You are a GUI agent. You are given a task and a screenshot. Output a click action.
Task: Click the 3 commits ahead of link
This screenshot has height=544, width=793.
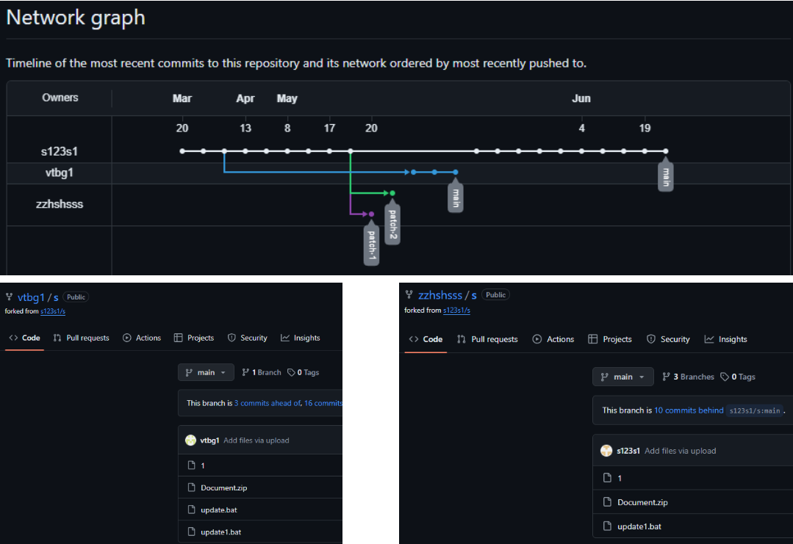coord(268,403)
